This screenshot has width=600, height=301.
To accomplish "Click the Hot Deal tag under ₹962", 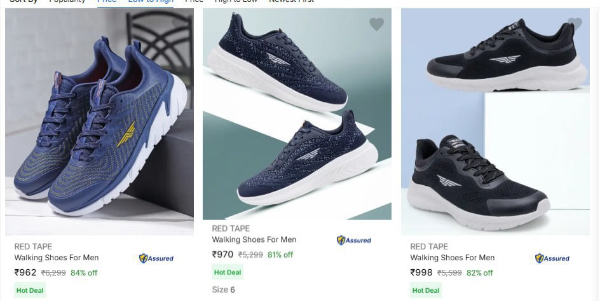I will point(31,290).
